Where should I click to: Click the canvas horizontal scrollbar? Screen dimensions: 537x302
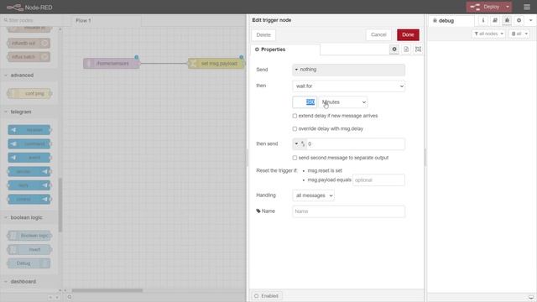[107, 290]
